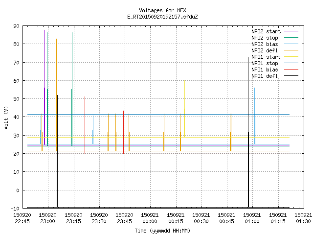Click the x-axis label '150920 23:00'
The image size is (313, 235).
coord(47,218)
